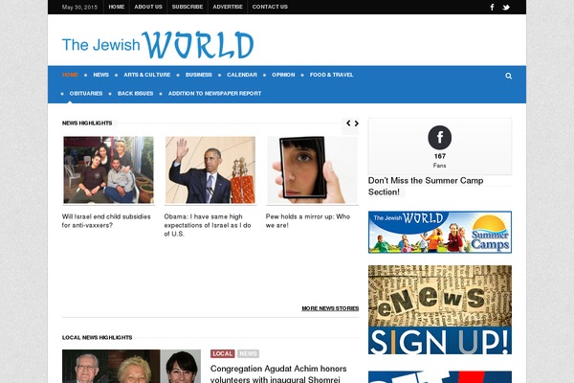Click the 'Local News Highlights' heading

pos(97,338)
